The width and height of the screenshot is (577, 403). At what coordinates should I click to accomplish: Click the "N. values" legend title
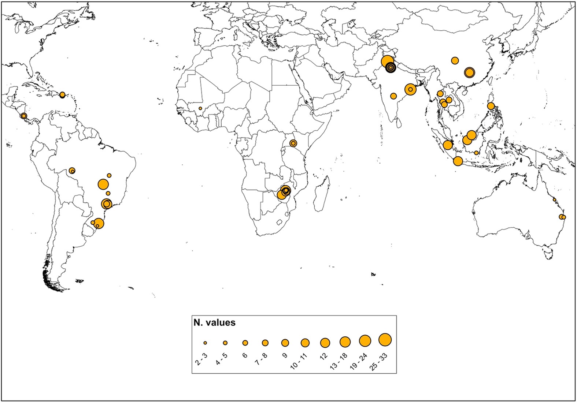pyautogui.click(x=214, y=322)
